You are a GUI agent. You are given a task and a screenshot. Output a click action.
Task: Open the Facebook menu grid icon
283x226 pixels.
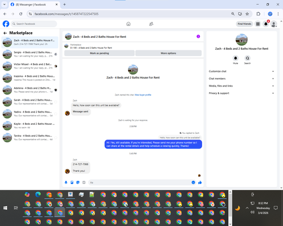pos(258,24)
